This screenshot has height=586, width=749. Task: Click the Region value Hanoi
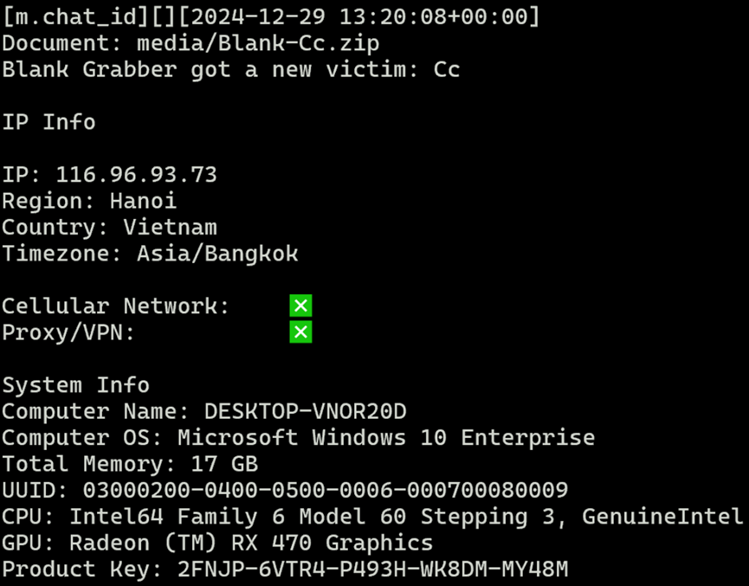click(143, 201)
